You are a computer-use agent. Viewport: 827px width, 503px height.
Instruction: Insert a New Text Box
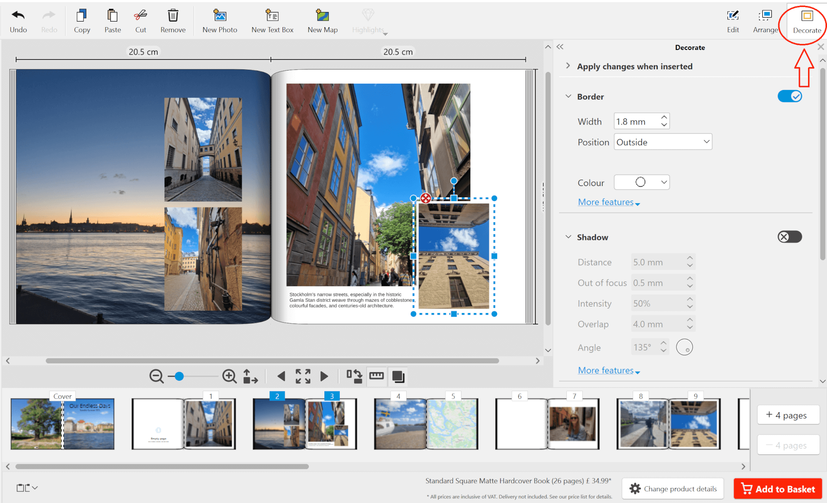pos(272,21)
